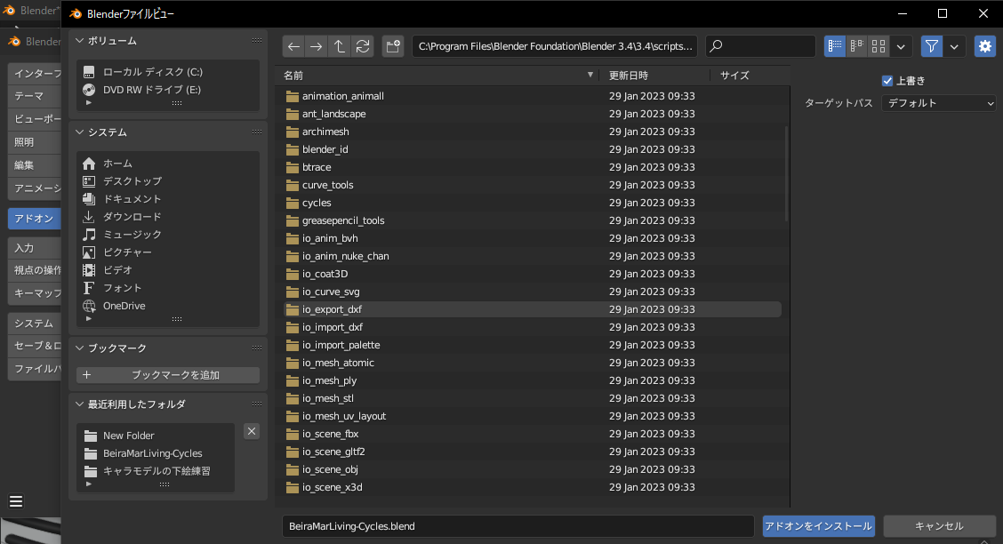1003x544 pixels.
Task: Open the ターゲットパス dropdown
Action: coord(938,103)
